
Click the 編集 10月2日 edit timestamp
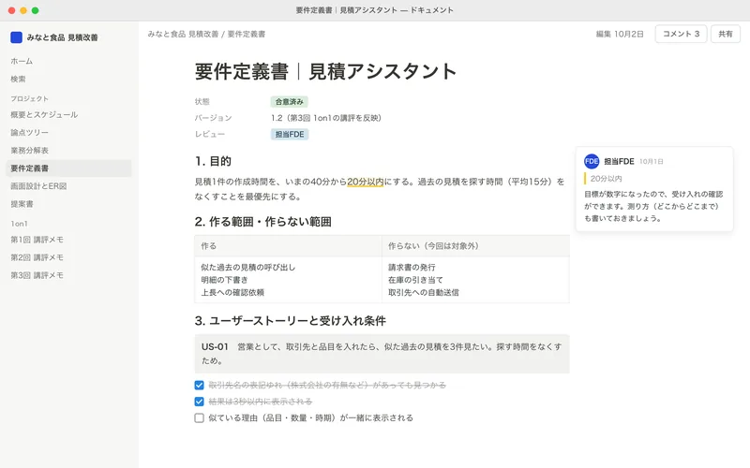[x=620, y=34]
